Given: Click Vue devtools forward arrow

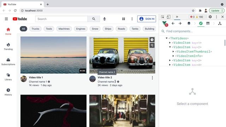Looking at the screenshot, I should click(180, 24).
